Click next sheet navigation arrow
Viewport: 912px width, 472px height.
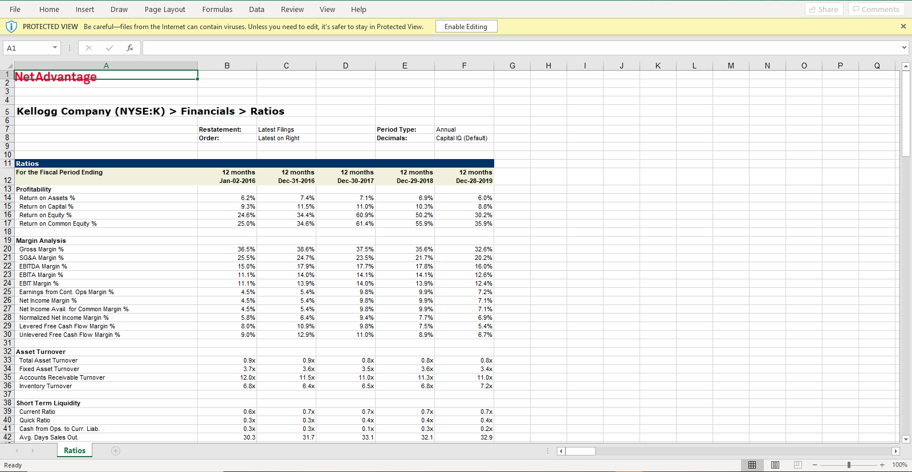pyautogui.click(x=32, y=451)
